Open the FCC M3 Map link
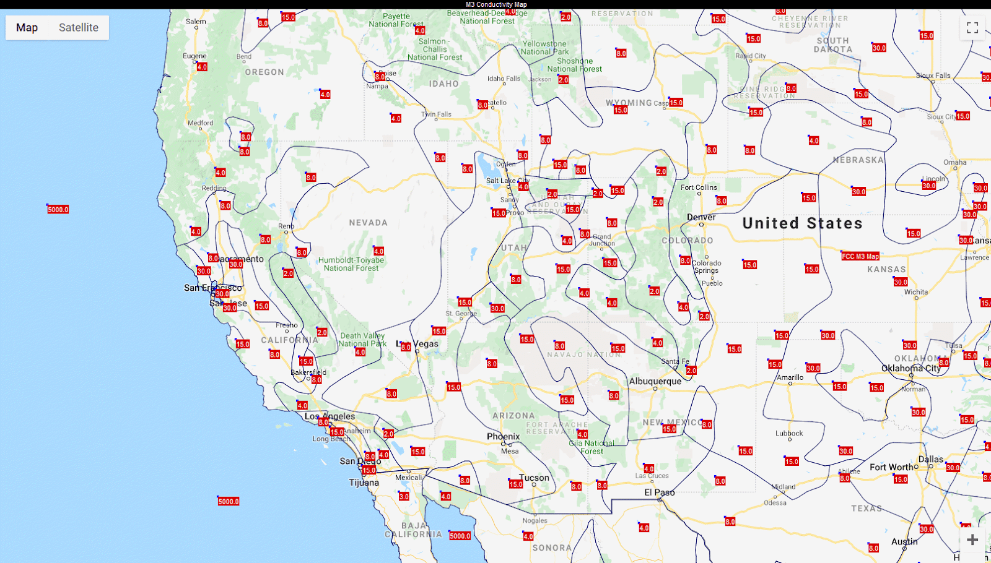The width and height of the screenshot is (991, 563). pos(861,256)
